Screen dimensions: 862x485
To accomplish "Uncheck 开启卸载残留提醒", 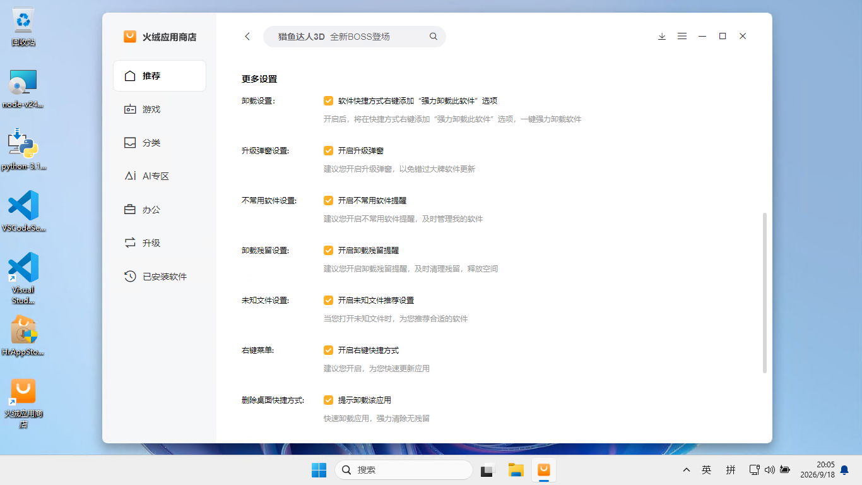I will click(x=328, y=250).
